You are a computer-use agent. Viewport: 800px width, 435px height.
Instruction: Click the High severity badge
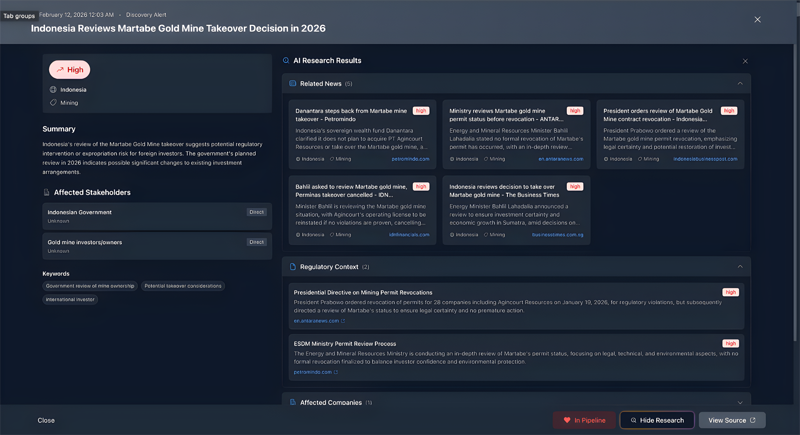pos(69,69)
